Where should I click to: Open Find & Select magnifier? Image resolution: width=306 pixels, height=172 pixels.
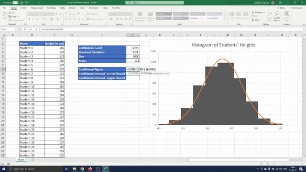(277, 16)
